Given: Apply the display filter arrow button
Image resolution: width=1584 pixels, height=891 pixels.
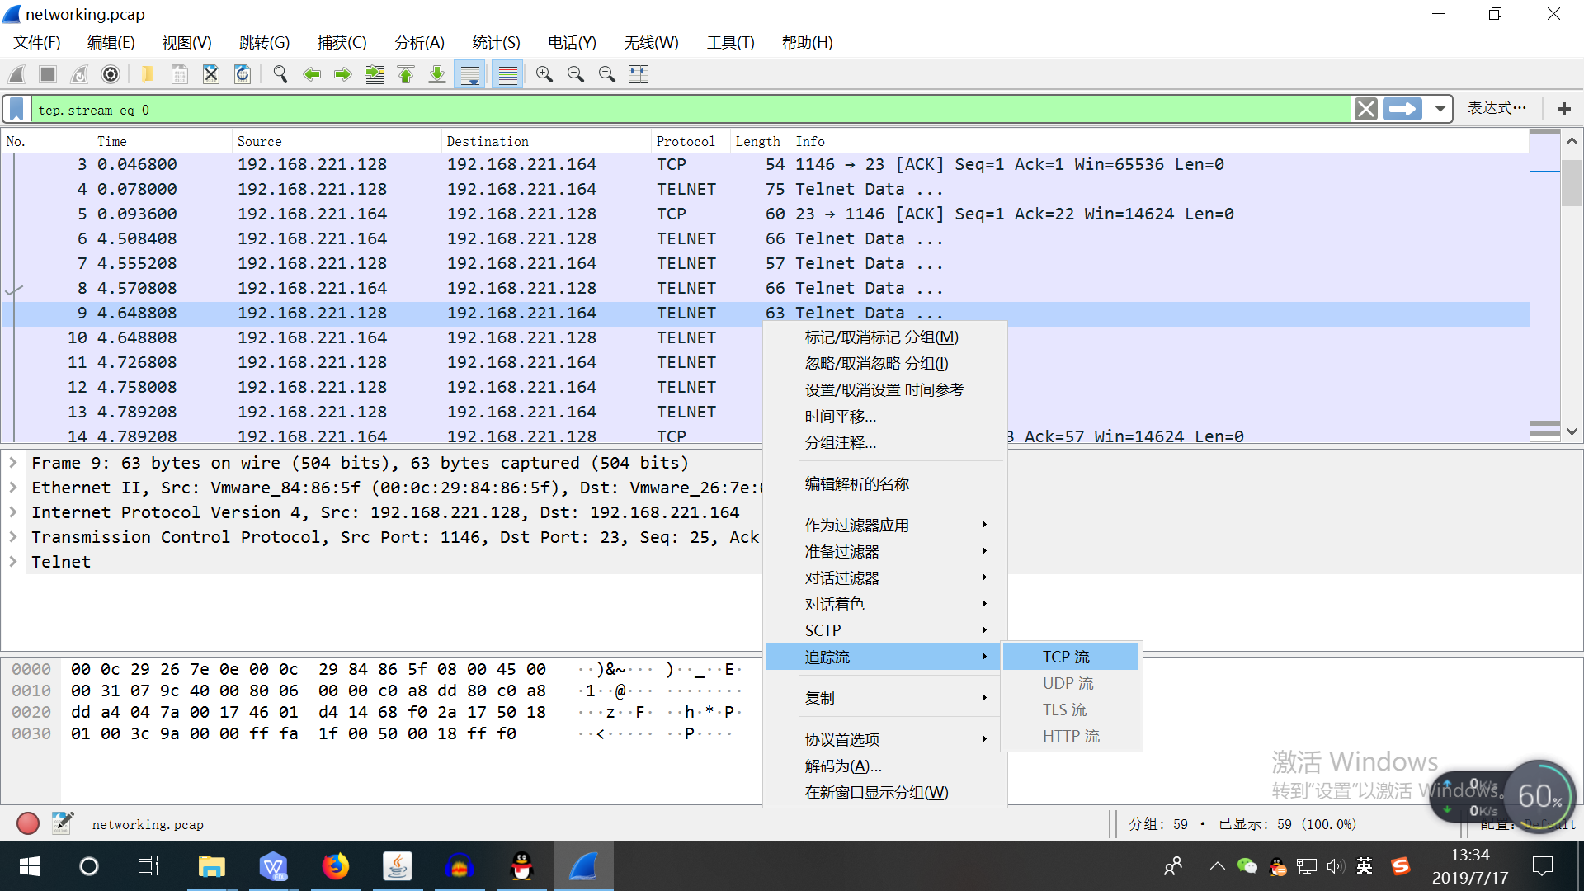Looking at the screenshot, I should [x=1402, y=109].
